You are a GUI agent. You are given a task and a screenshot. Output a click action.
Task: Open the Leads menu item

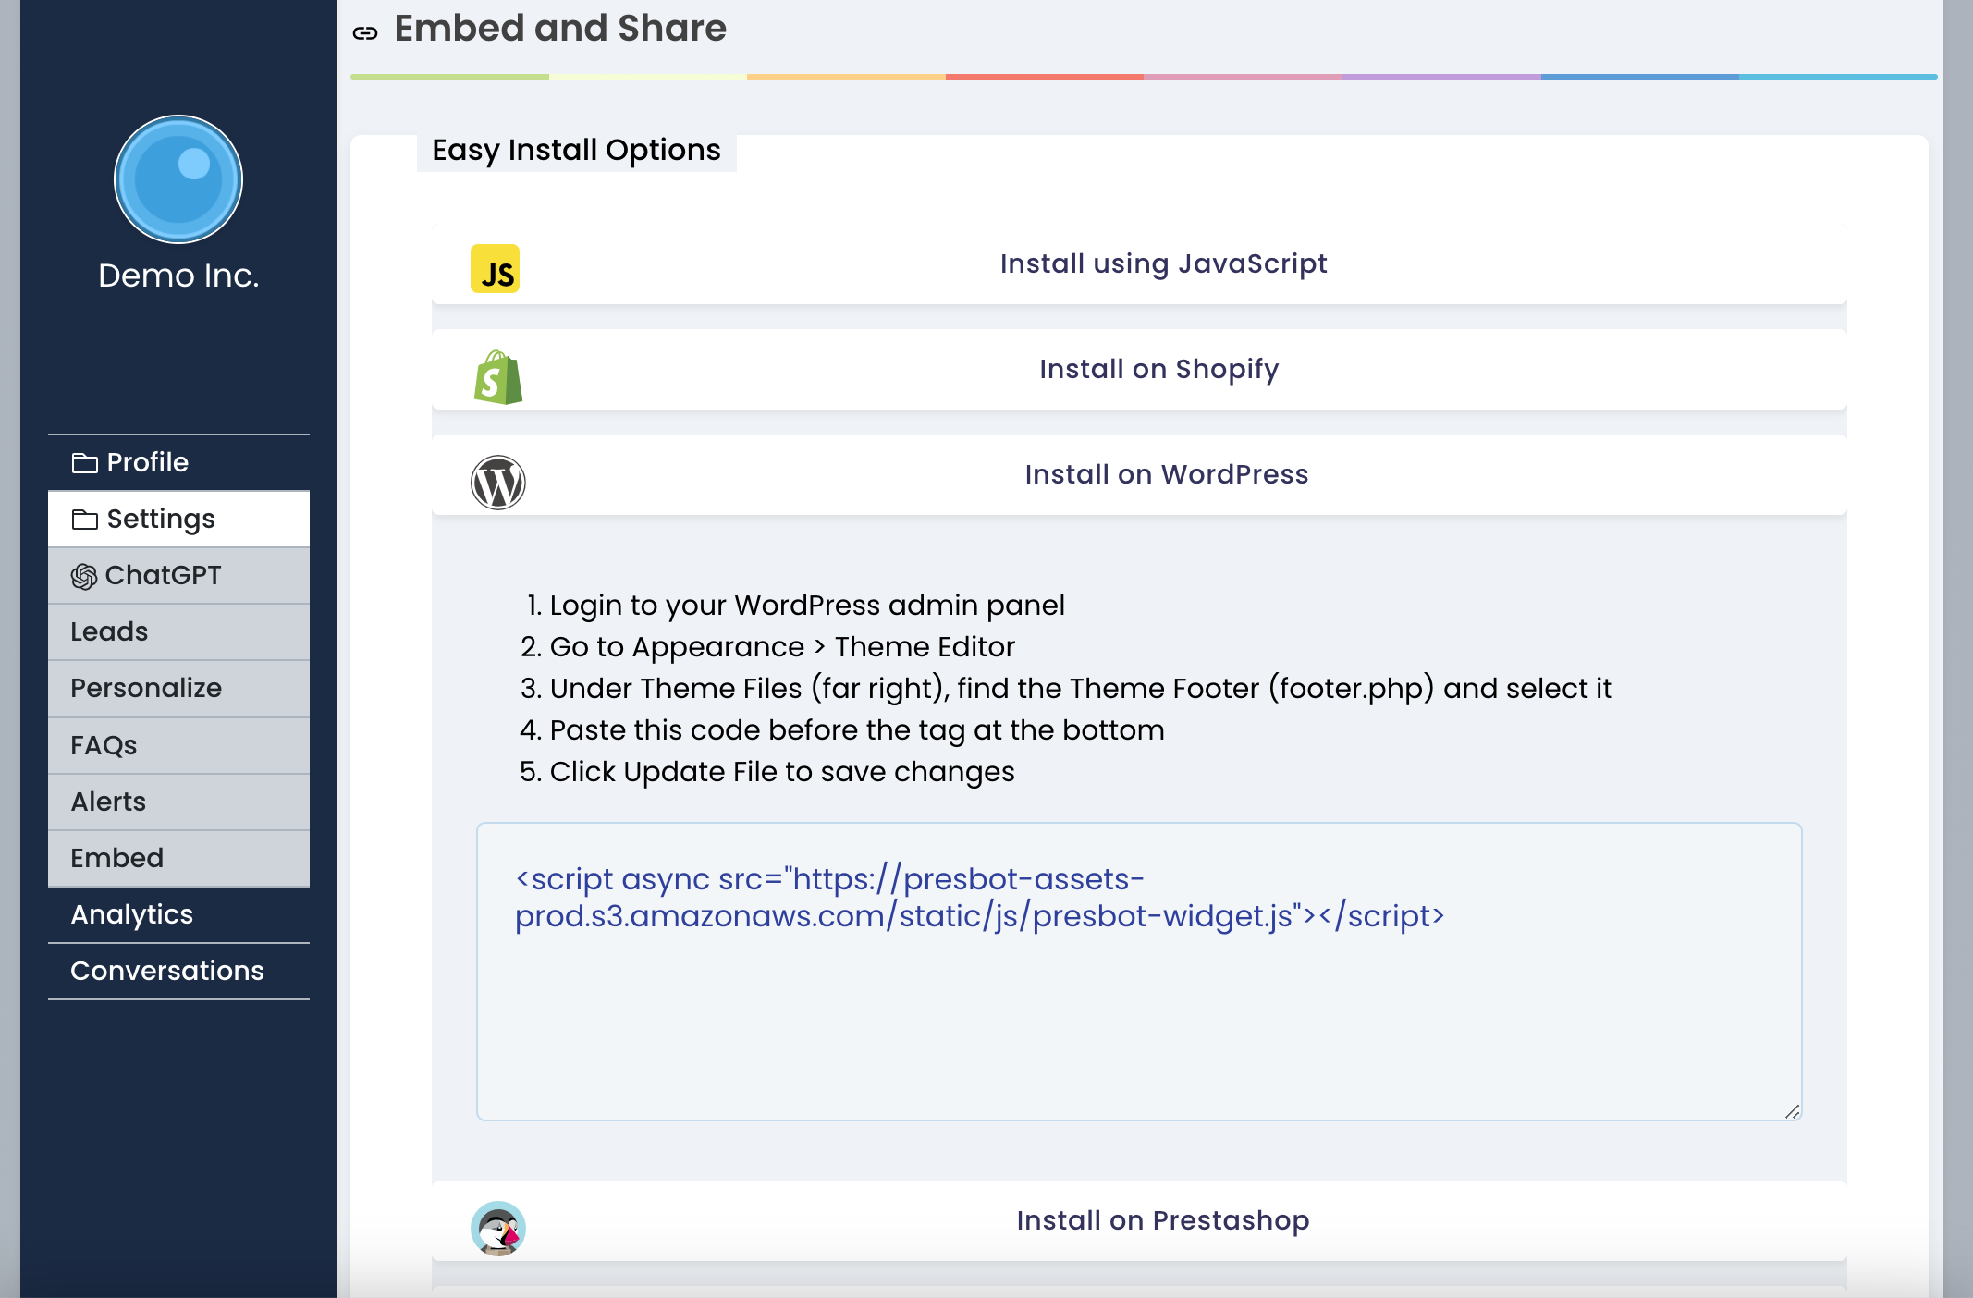tap(109, 632)
